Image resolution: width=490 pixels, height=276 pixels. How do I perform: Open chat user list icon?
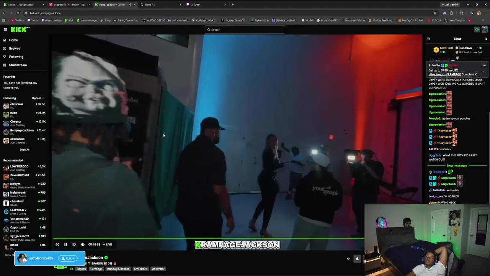tap(486, 39)
